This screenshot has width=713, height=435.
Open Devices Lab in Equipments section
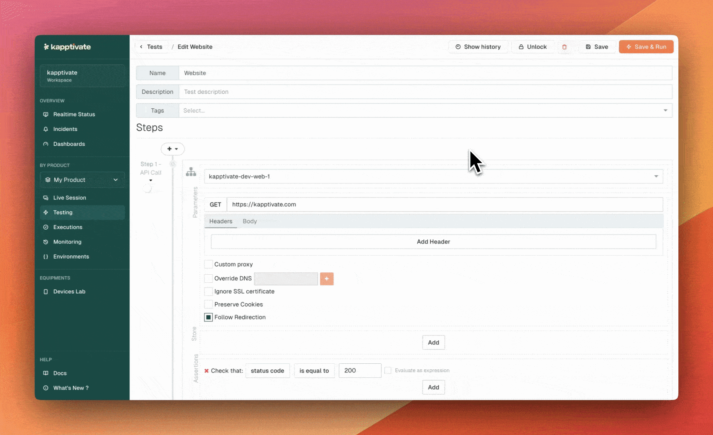tap(69, 292)
